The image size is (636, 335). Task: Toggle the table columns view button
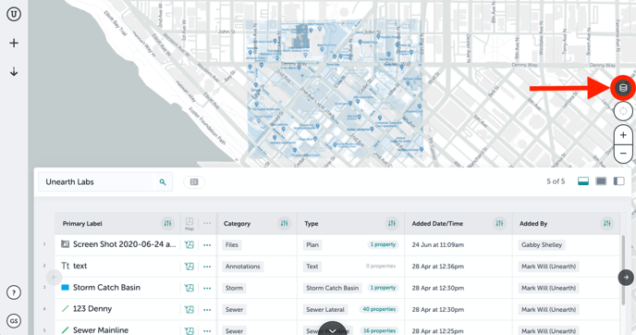[x=194, y=182]
